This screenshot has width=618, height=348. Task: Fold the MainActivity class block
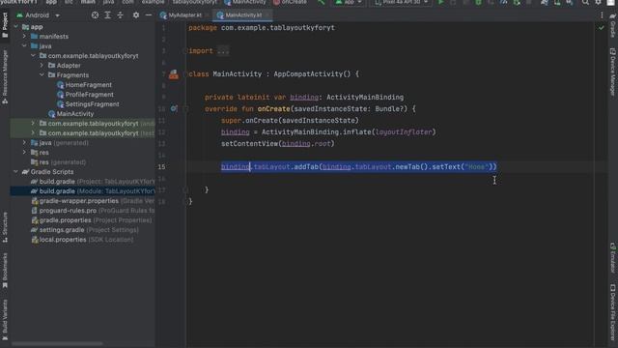[x=185, y=74]
